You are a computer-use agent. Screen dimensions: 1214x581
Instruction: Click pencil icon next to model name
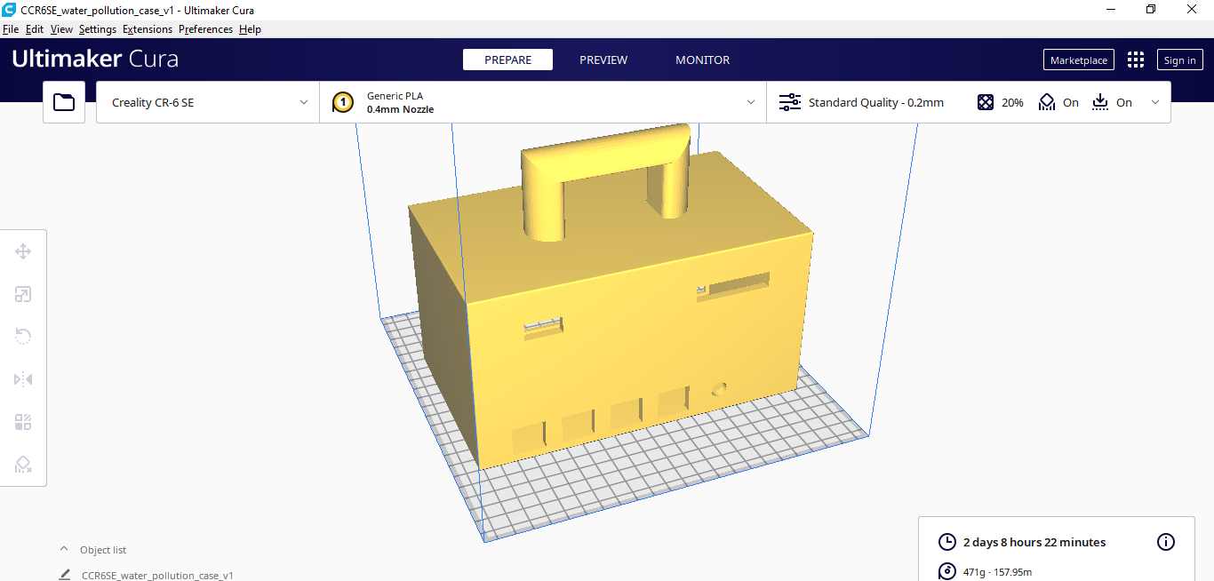65,575
